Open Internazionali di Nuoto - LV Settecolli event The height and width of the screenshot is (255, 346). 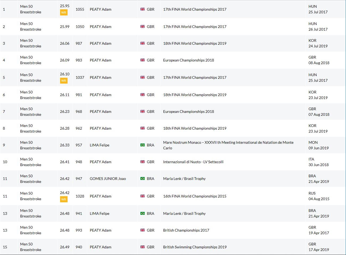point(193,162)
